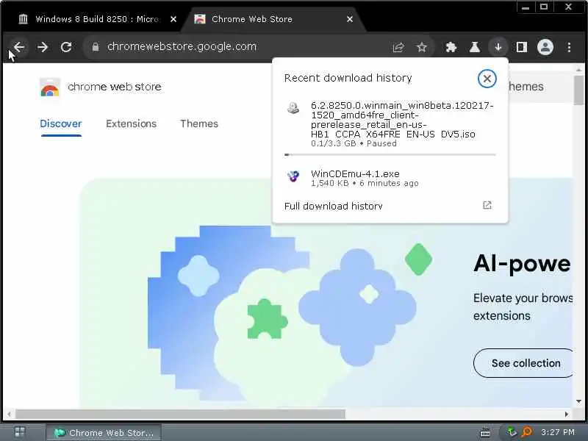Open the WinCDEmu-4.1.exe download entry

point(390,178)
